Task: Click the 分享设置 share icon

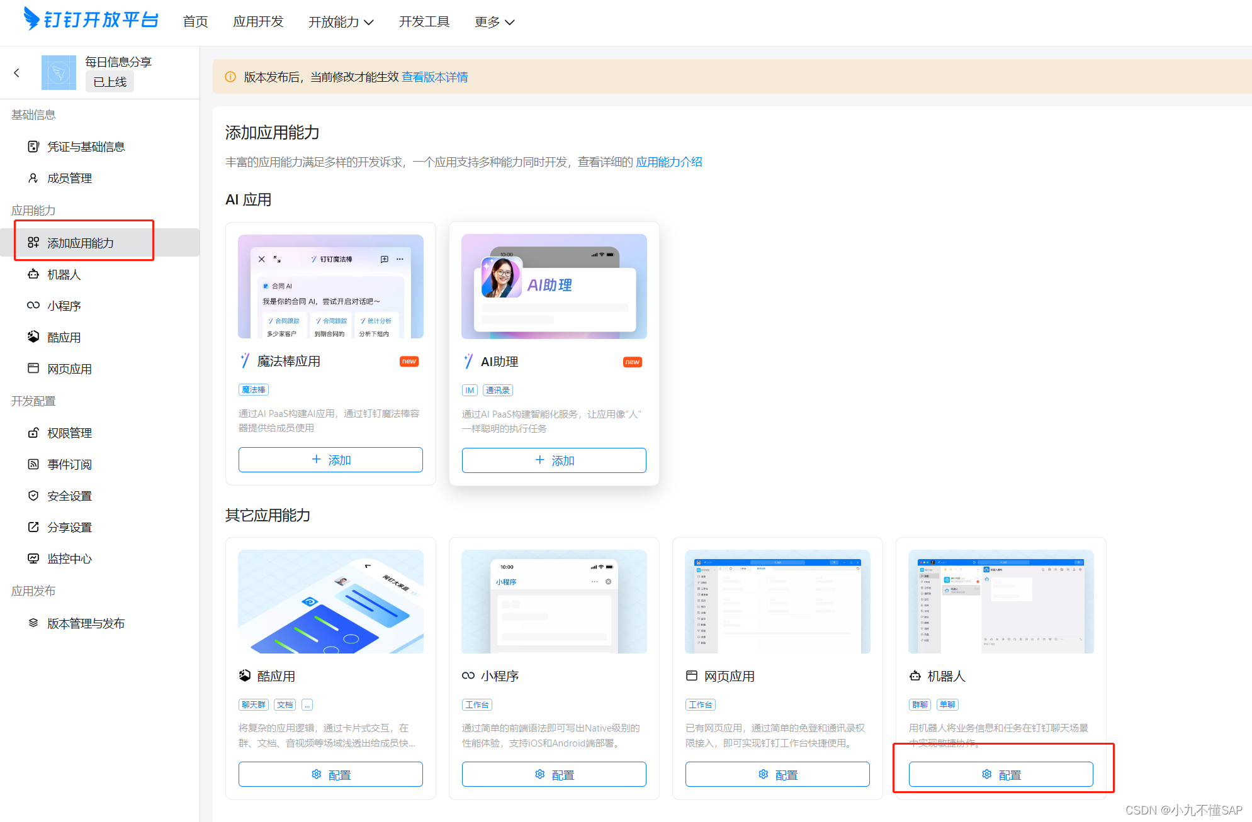Action: (x=33, y=527)
